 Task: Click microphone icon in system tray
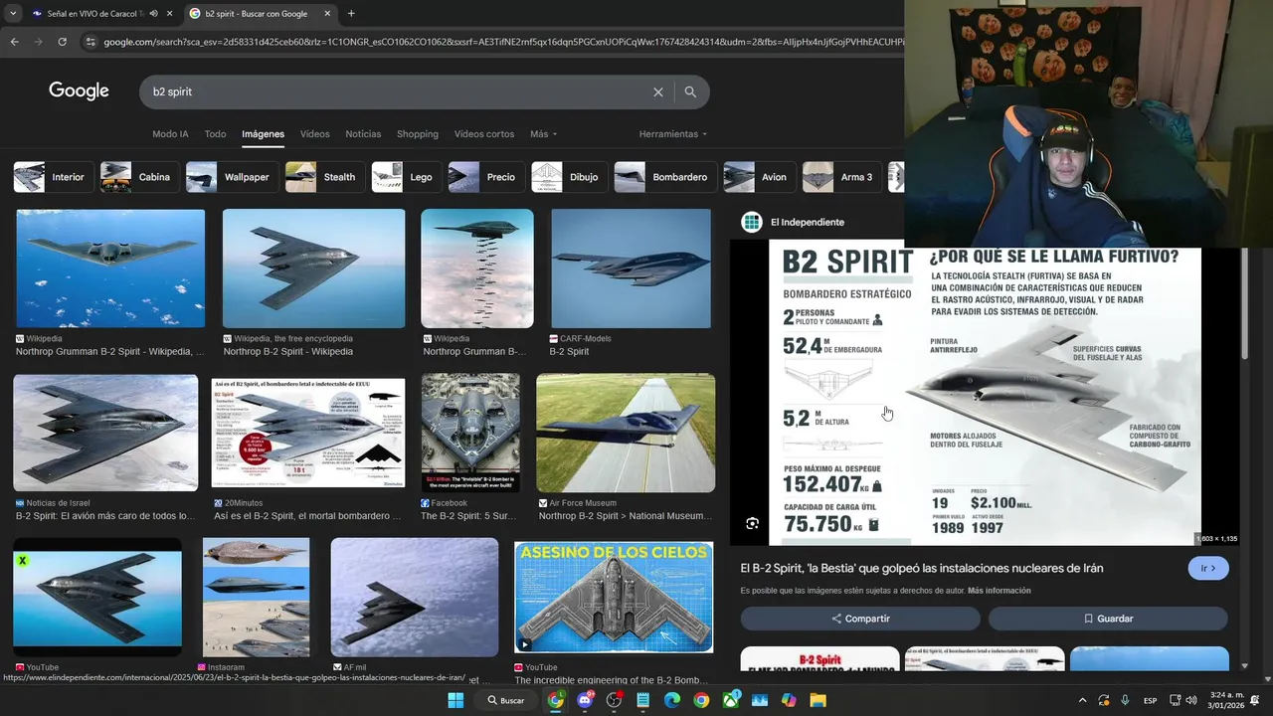(x=1125, y=700)
